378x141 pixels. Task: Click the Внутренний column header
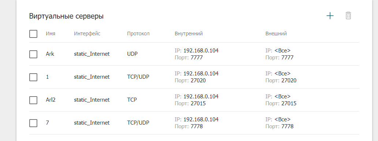[x=188, y=34]
